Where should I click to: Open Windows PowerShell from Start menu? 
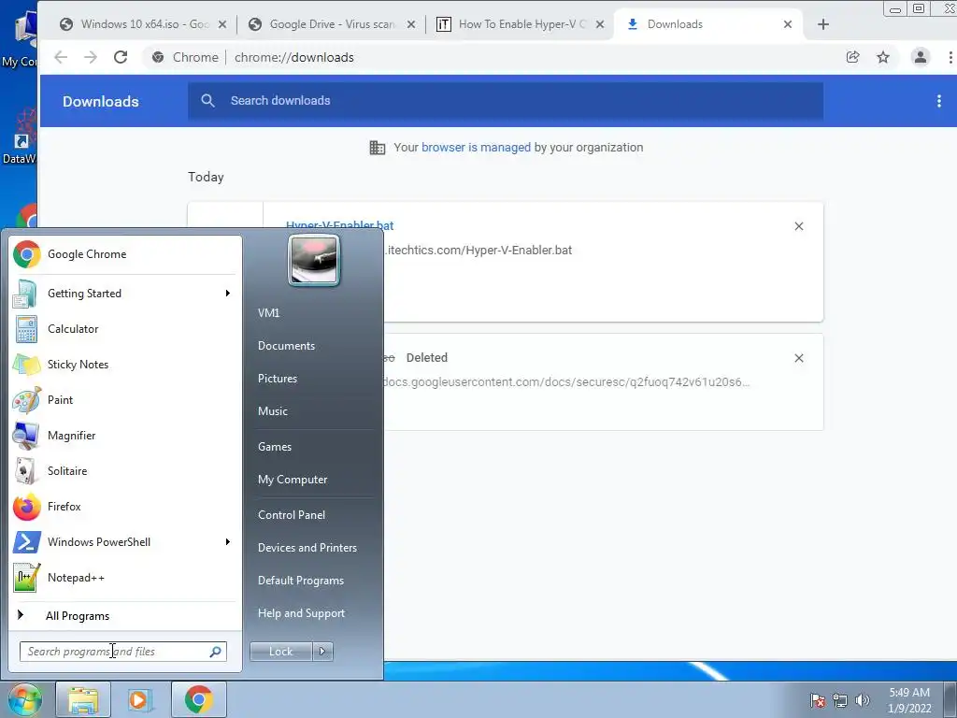point(124,541)
